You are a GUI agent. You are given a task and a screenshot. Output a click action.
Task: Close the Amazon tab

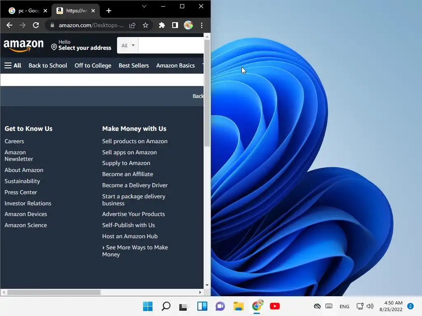[93, 11]
